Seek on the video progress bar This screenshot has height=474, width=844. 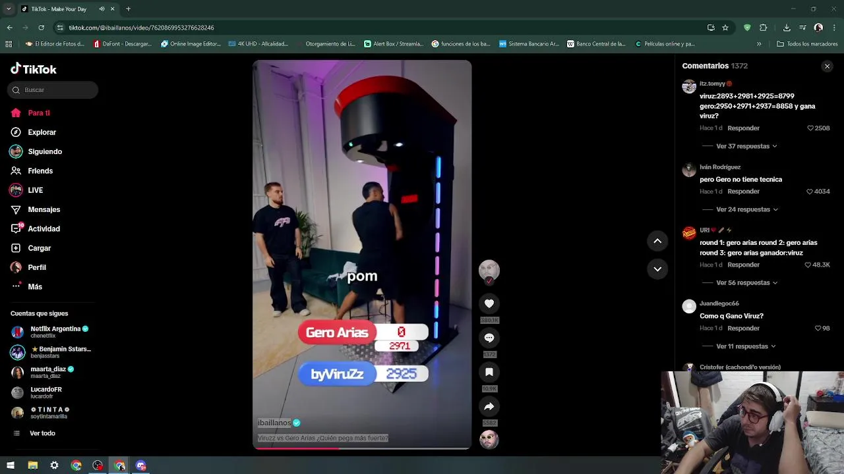(x=362, y=448)
